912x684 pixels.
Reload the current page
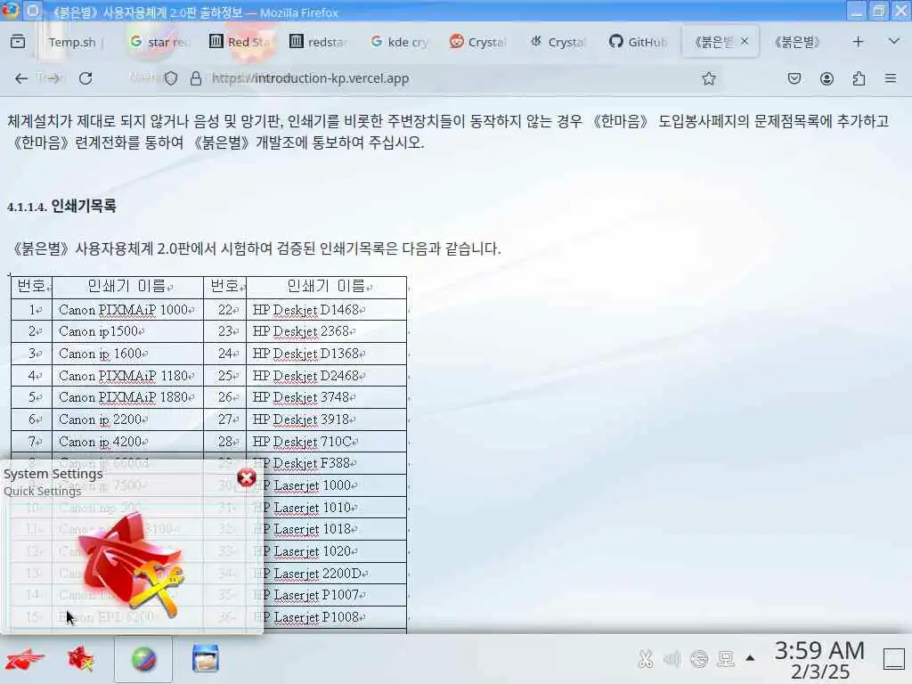[85, 78]
